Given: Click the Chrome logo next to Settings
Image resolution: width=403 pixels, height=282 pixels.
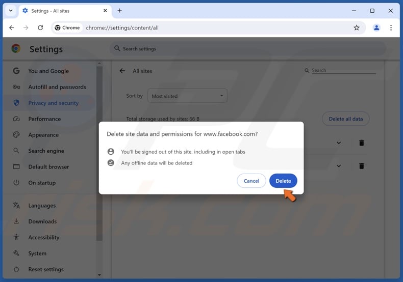Looking at the screenshot, I should coord(16,49).
